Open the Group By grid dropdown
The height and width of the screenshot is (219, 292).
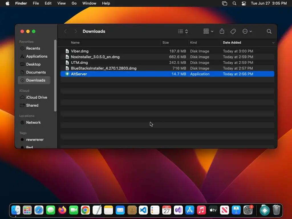[x=208, y=31]
